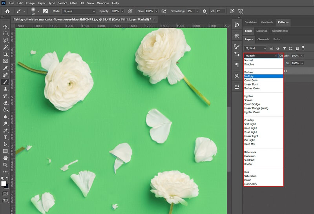This screenshot has width=314, height=214.
Task: Toggle pressure control for opacity
Action: [130, 11]
